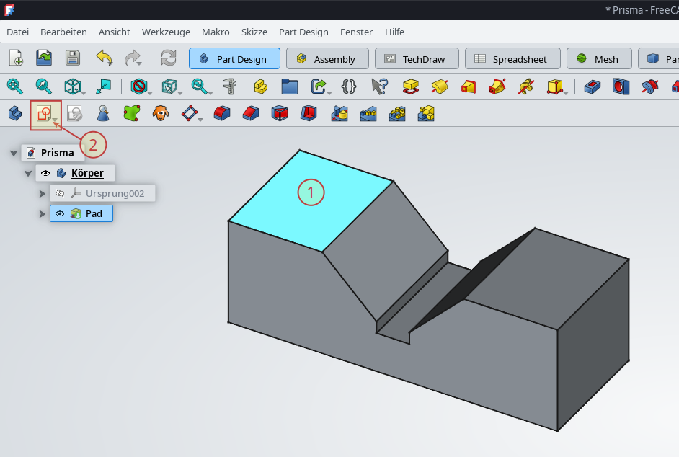Click the What's This help cursor icon
This screenshot has width=679, height=457.
tap(379, 86)
